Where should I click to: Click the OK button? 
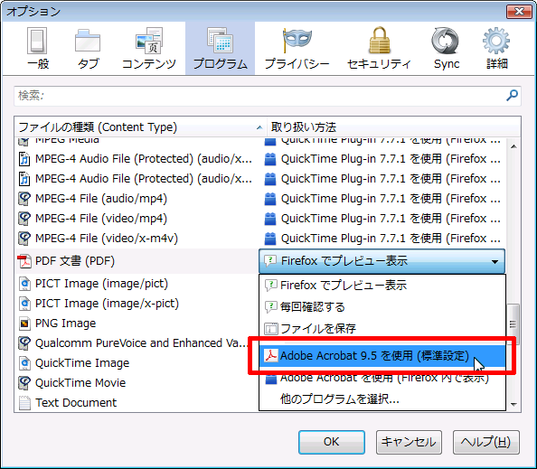click(x=332, y=442)
